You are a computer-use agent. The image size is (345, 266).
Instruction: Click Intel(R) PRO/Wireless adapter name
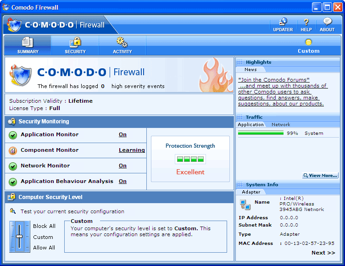point(302,204)
